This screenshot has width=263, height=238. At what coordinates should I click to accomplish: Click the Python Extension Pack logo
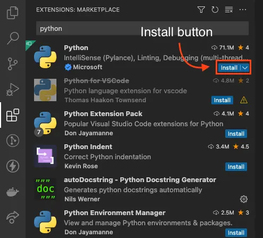pyautogui.click(x=45, y=123)
